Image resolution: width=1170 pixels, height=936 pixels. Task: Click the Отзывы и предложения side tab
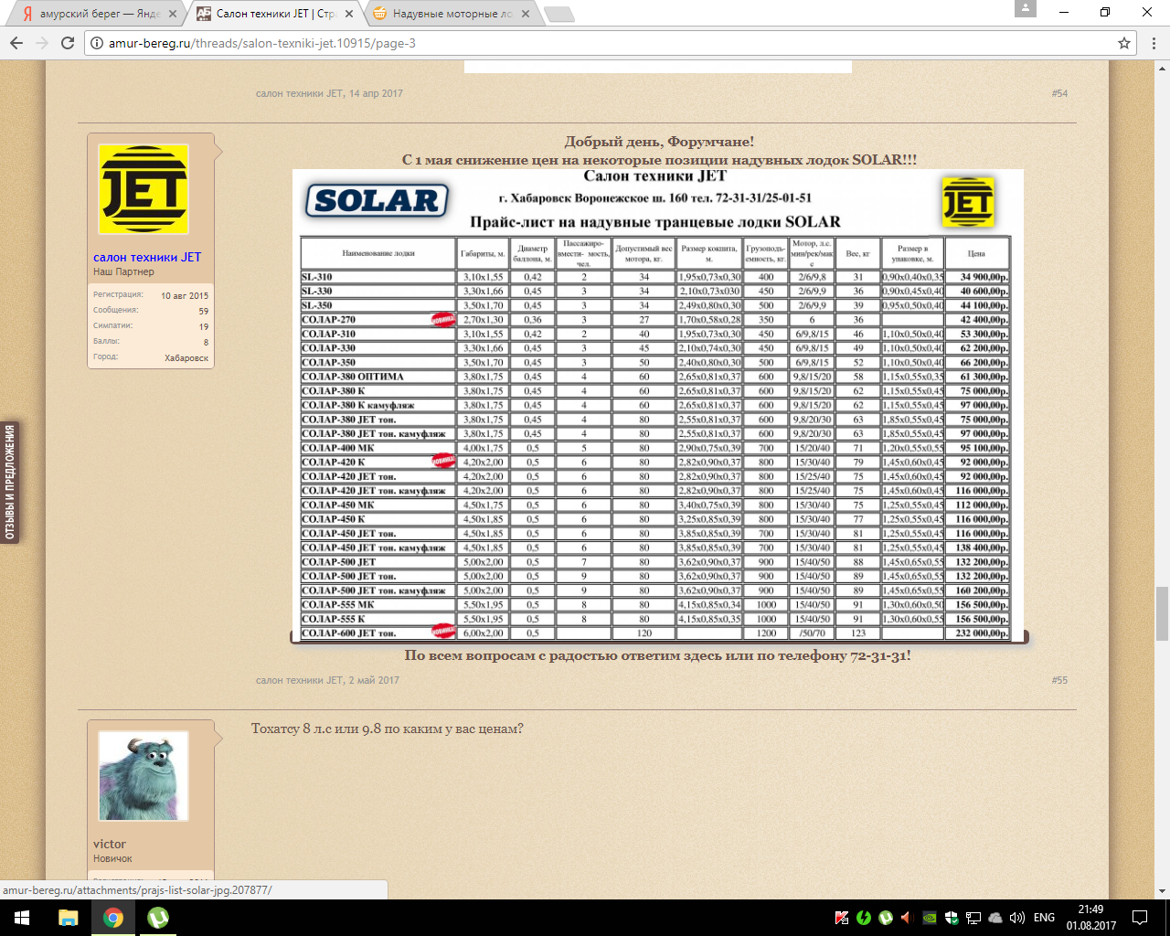(x=10, y=483)
